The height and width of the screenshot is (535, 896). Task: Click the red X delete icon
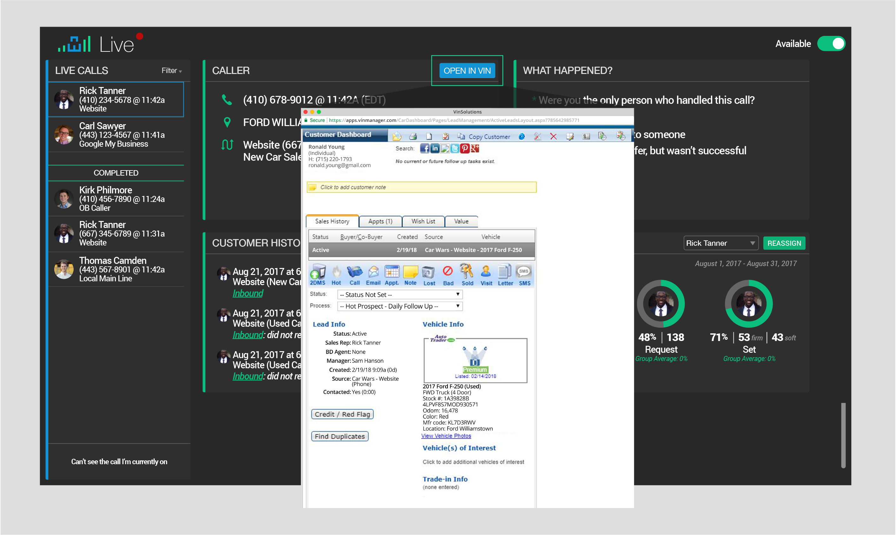click(554, 137)
